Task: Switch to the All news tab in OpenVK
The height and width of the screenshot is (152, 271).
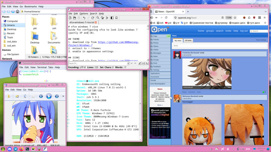Action: (188, 40)
